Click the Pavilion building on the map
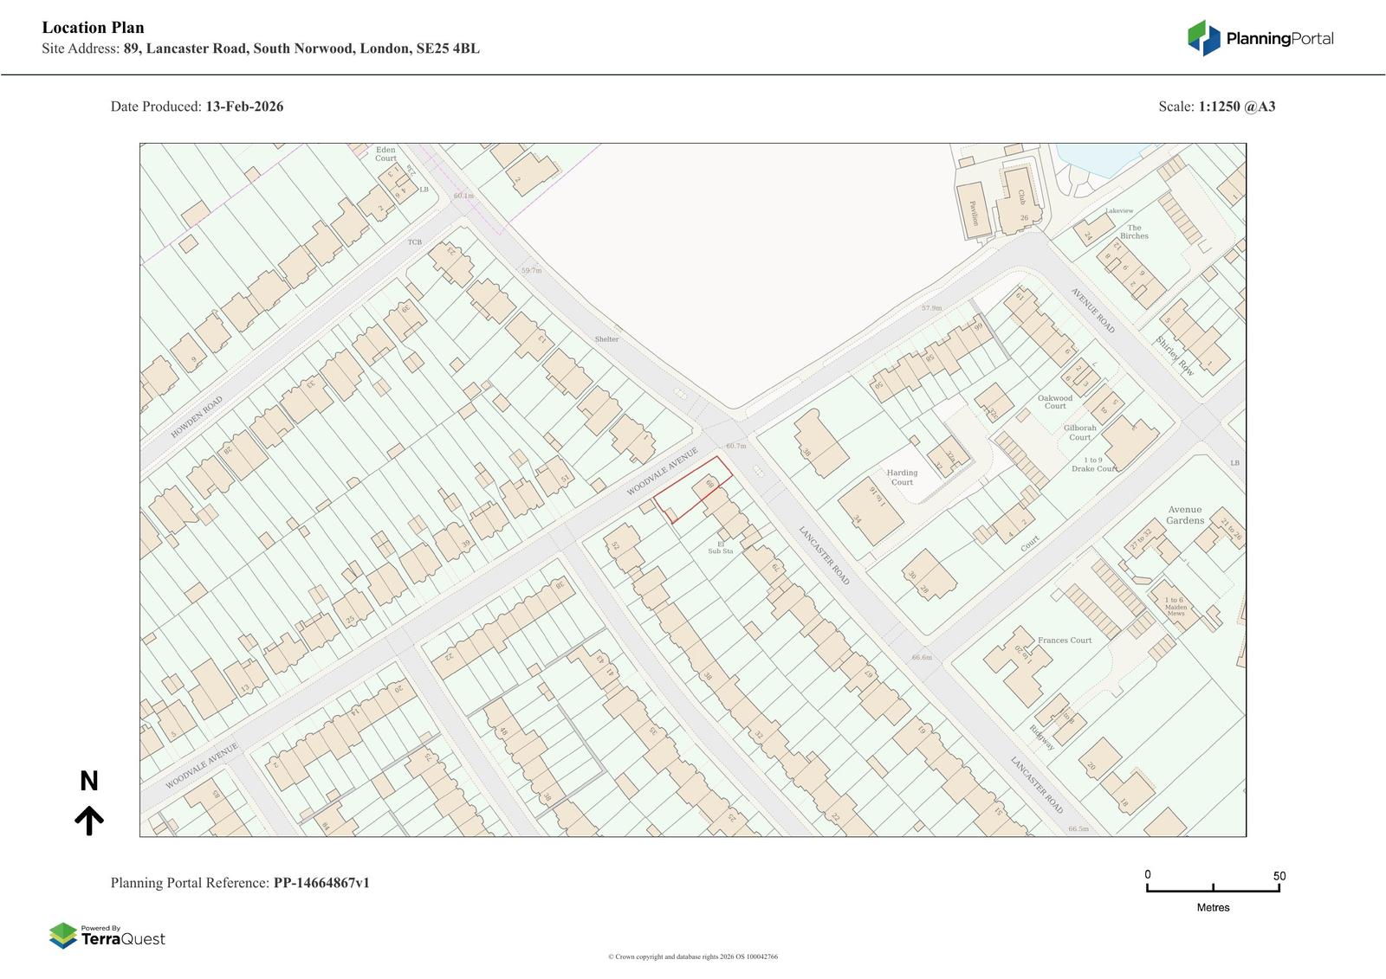The height and width of the screenshot is (979, 1386). [972, 210]
